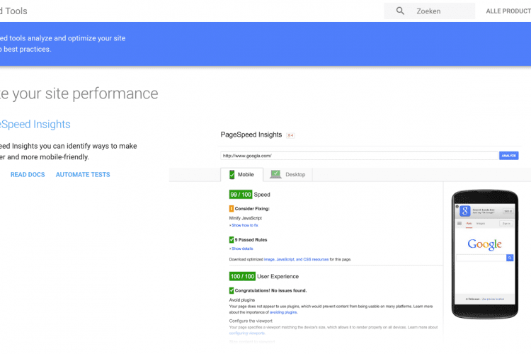
Task: Expand Show details under Passed Rules
Action: (242, 249)
